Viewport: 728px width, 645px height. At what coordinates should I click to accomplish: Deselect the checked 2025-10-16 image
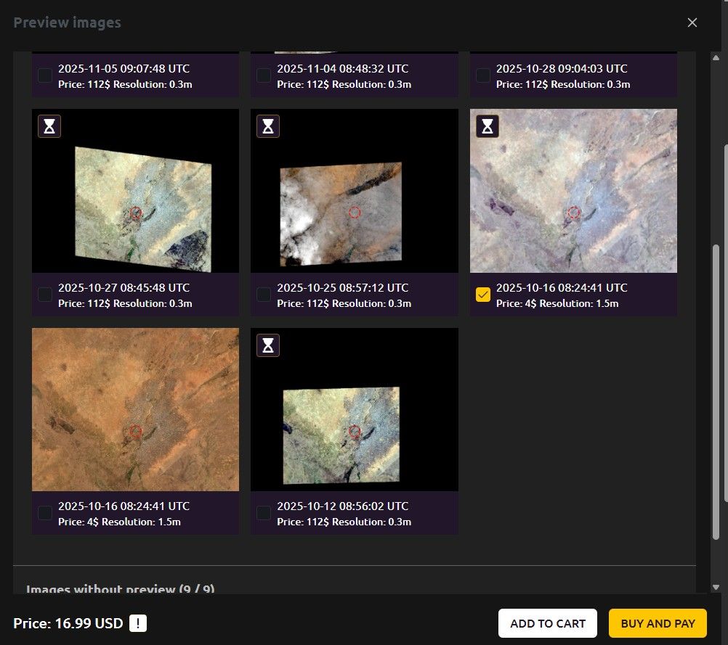tap(482, 294)
